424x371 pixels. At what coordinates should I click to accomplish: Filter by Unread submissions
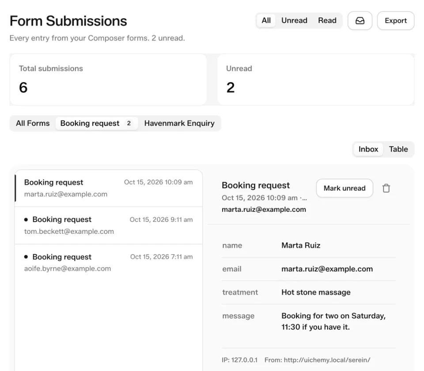(x=294, y=21)
